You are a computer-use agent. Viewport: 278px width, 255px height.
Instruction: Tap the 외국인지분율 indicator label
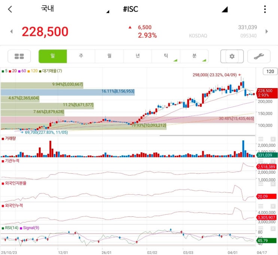pos(14,183)
